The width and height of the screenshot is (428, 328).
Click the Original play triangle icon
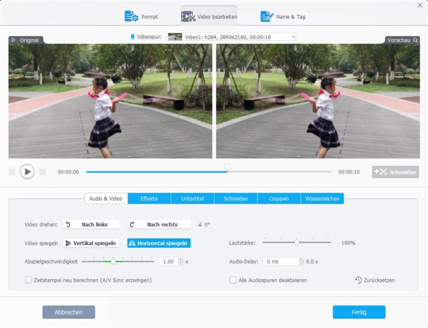[13, 40]
